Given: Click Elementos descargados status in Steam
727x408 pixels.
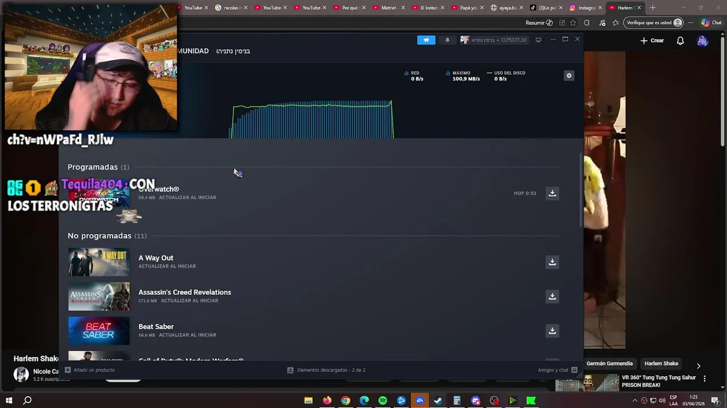Looking at the screenshot, I should (x=326, y=370).
